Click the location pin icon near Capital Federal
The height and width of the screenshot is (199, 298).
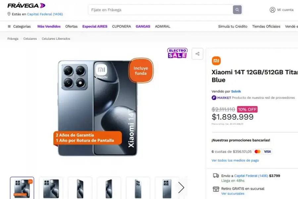click(x=9, y=14)
